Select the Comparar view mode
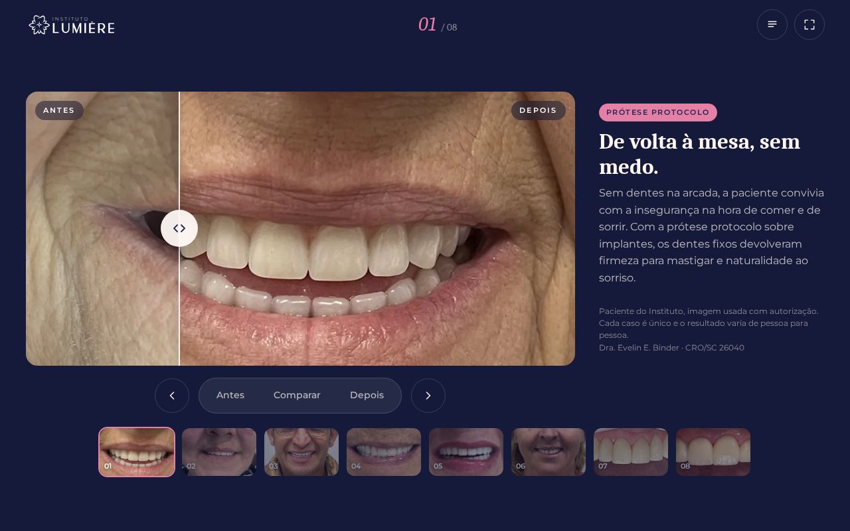The width and height of the screenshot is (850, 531). click(x=297, y=396)
